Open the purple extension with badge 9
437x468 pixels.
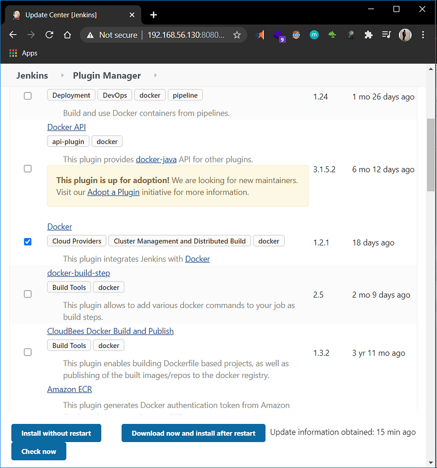[x=278, y=34]
